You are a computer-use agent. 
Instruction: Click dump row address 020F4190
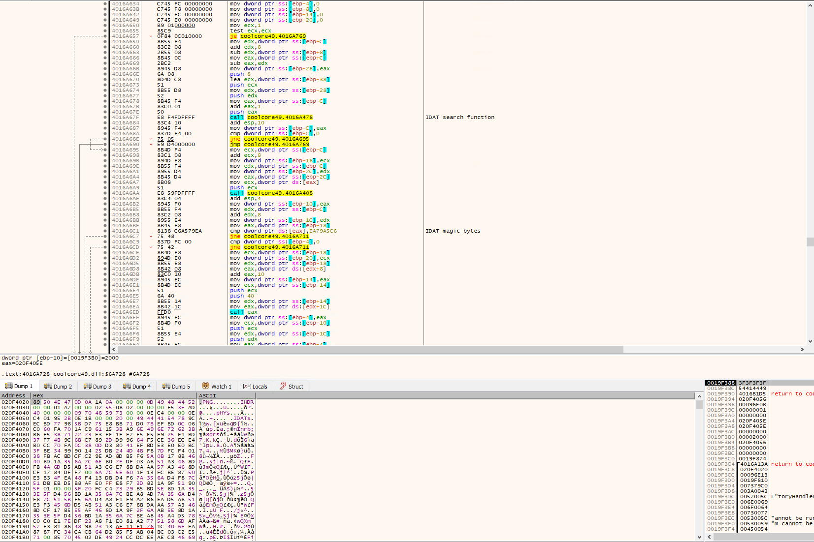pos(15,526)
